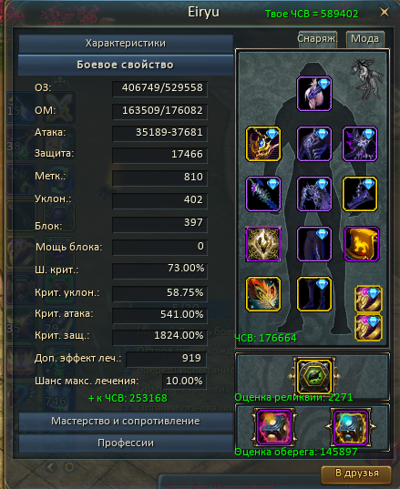Close the Eiryu character window
The image size is (400, 489).
(x=385, y=12)
